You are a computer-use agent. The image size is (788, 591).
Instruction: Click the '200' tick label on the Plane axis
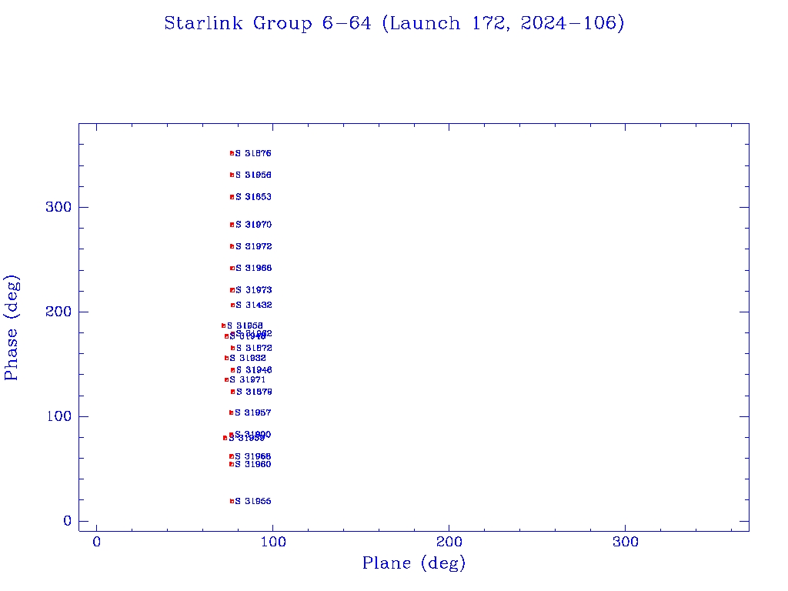[x=449, y=543]
